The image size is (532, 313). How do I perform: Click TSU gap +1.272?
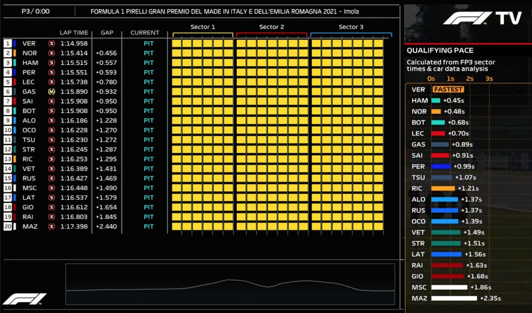coord(106,140)
